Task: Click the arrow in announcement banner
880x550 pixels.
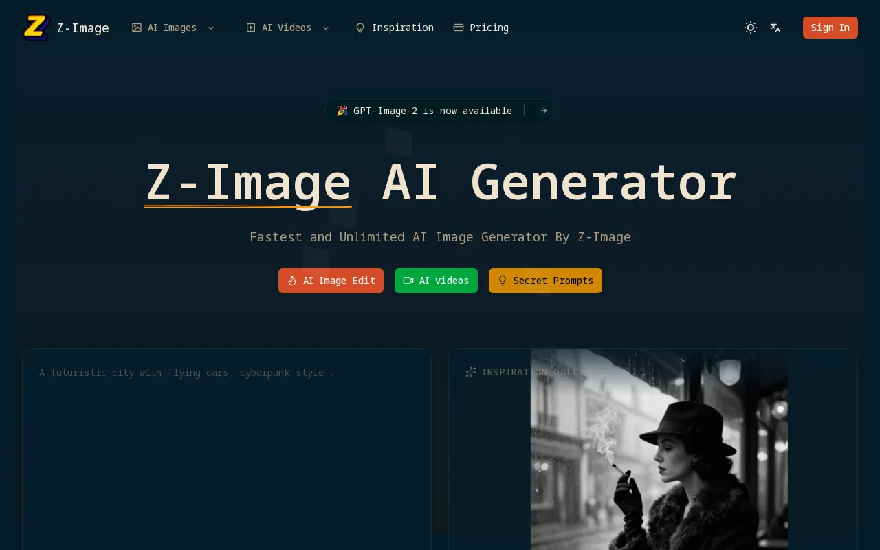Action: point(544,111)
